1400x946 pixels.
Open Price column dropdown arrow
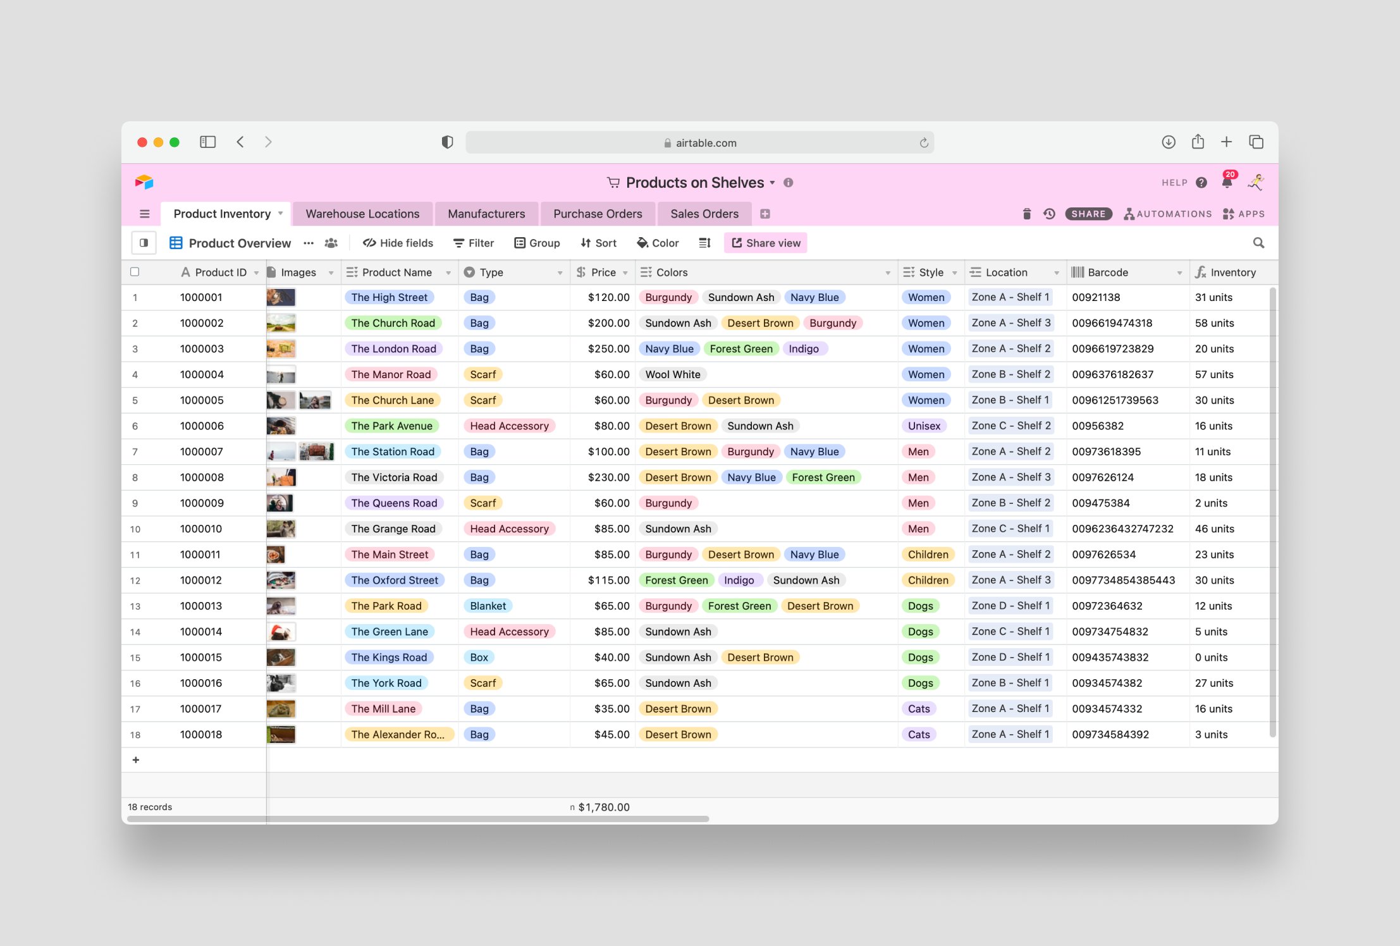click(625, 273)
